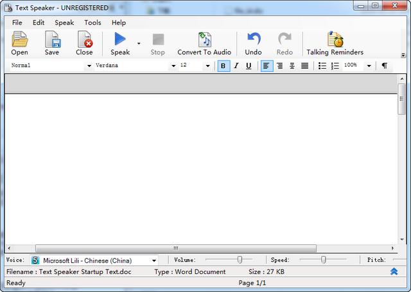This screenshot has height=292, width=411.
Task: Toggle Bold formatting
Action: pos(223,66)
